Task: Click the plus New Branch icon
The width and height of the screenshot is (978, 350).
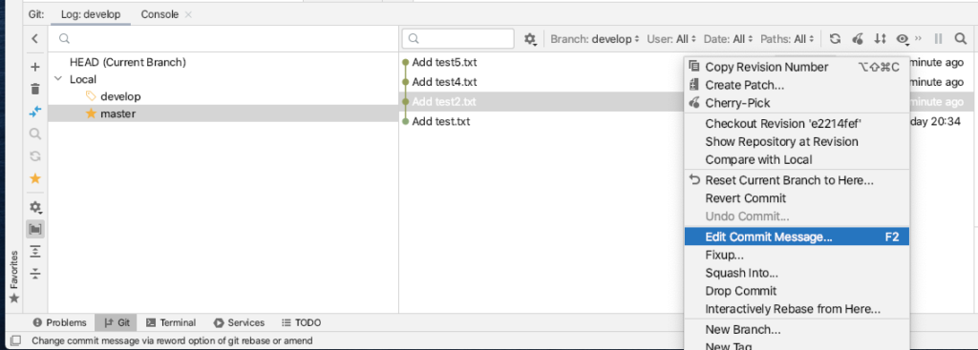Action: tap(35, 68)
